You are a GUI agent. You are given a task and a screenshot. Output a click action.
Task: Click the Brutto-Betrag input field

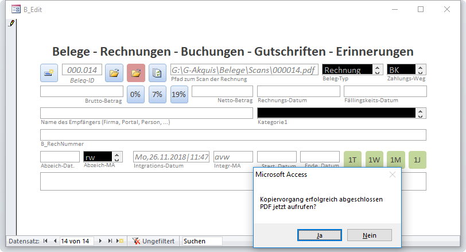[81, 91]
